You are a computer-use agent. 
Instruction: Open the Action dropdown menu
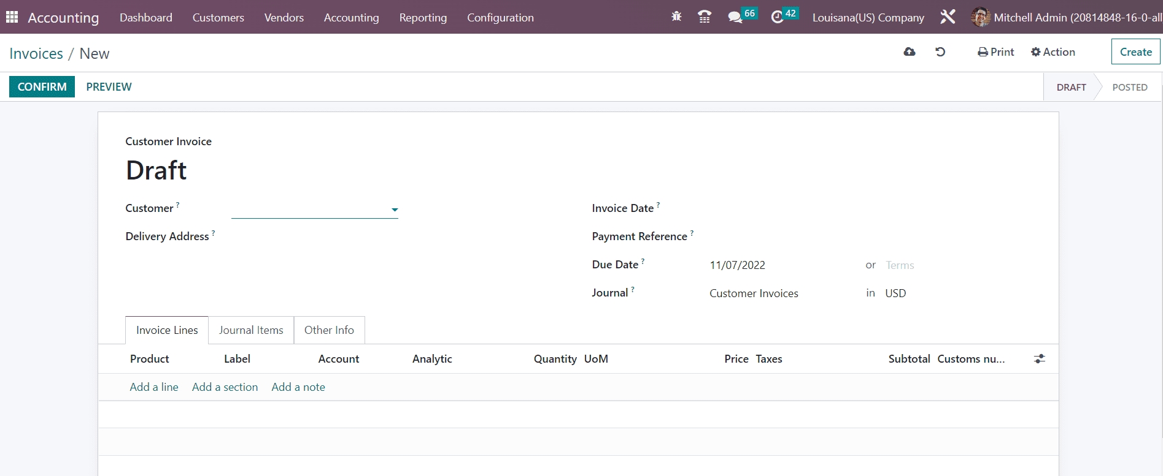(1053, 52)
